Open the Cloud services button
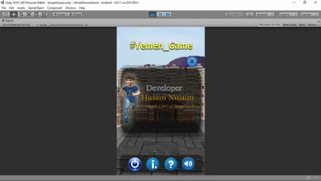 coord(249,15)
